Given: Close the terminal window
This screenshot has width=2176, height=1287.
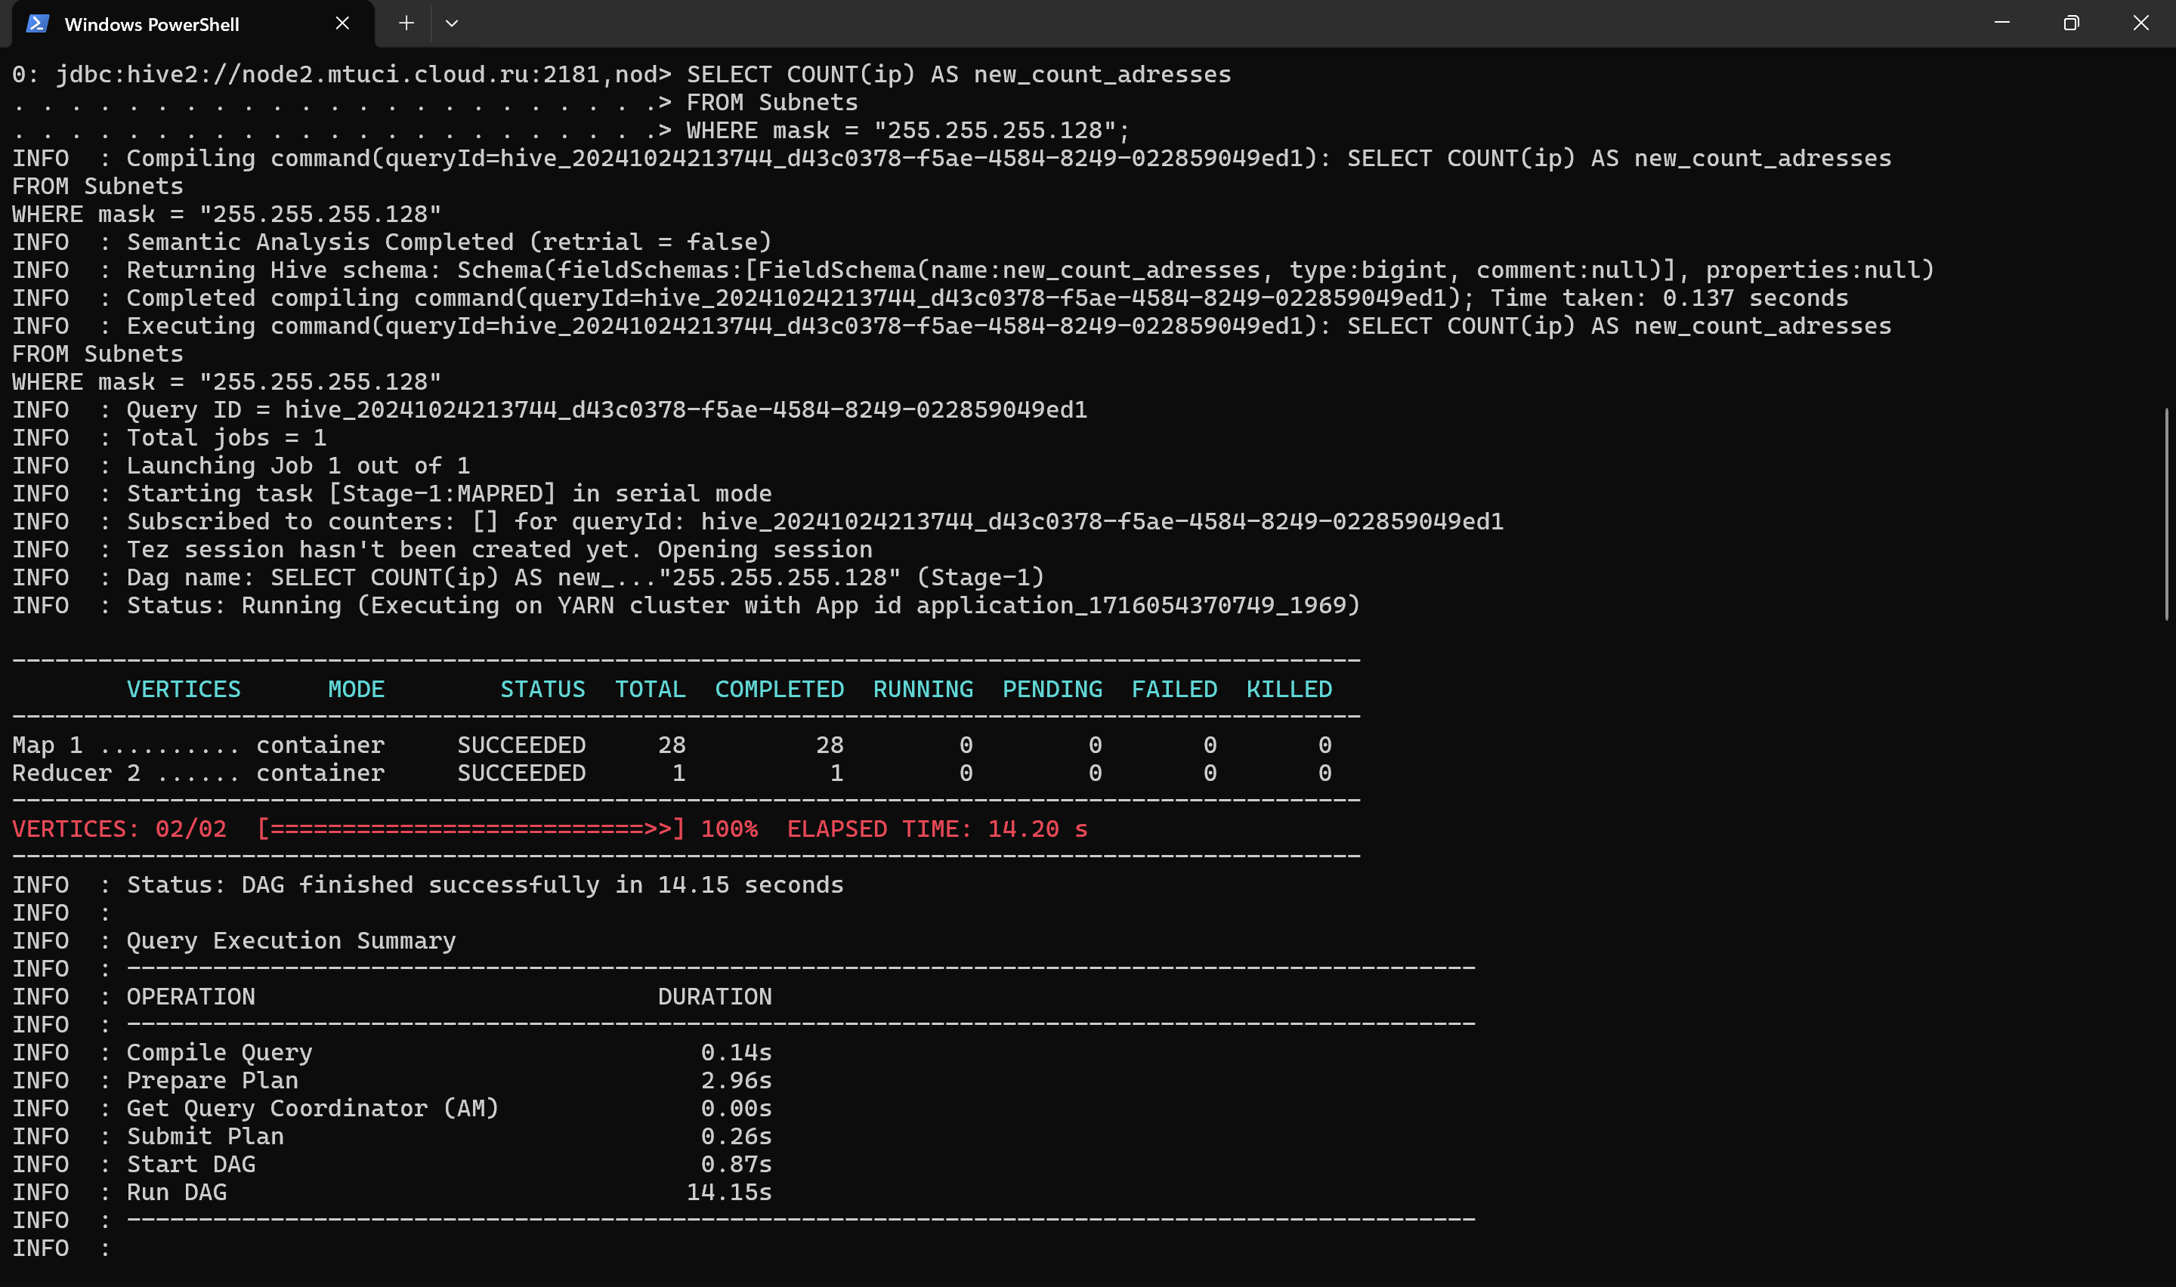Looking at the screenshot, I should tap(2140, 23).
